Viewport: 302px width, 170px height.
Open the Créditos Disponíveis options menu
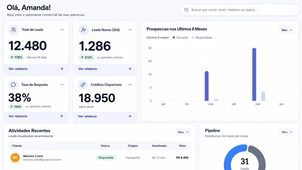click(130, 85)
